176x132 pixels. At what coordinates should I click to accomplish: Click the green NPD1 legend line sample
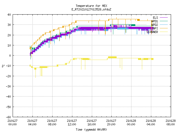coord(164,21)
